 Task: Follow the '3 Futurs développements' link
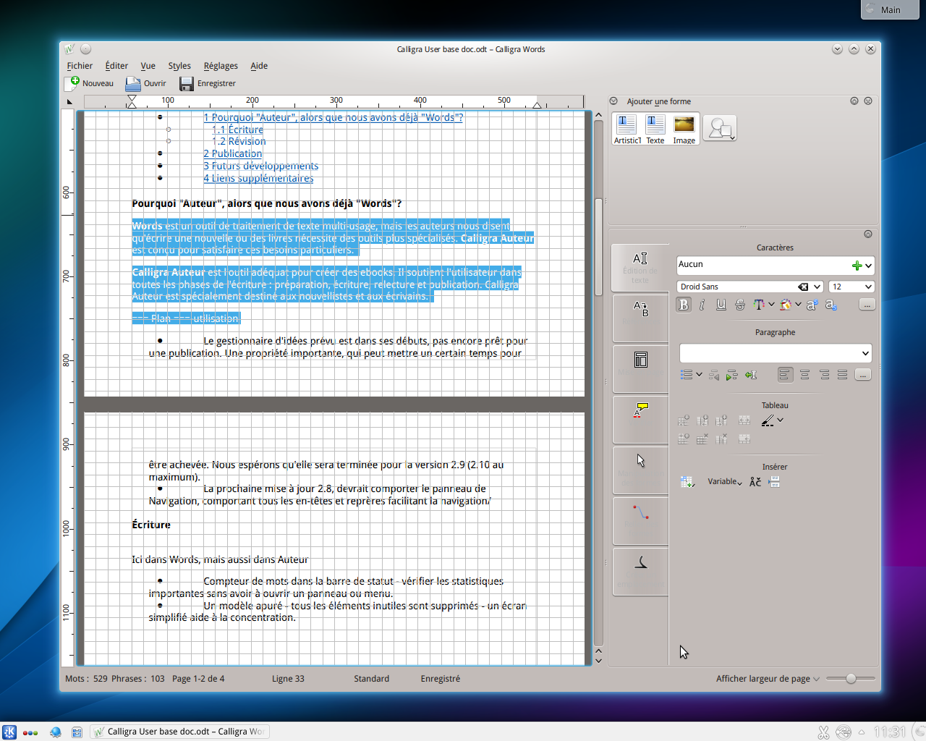(261, 166)
